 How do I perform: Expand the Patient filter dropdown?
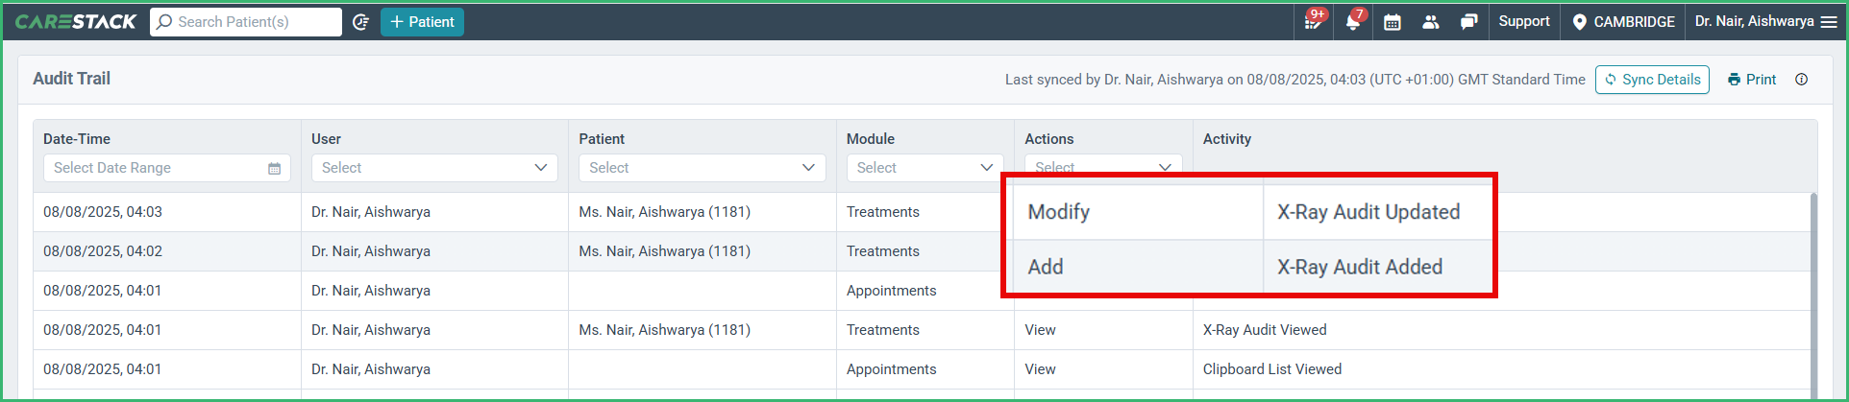702,168
